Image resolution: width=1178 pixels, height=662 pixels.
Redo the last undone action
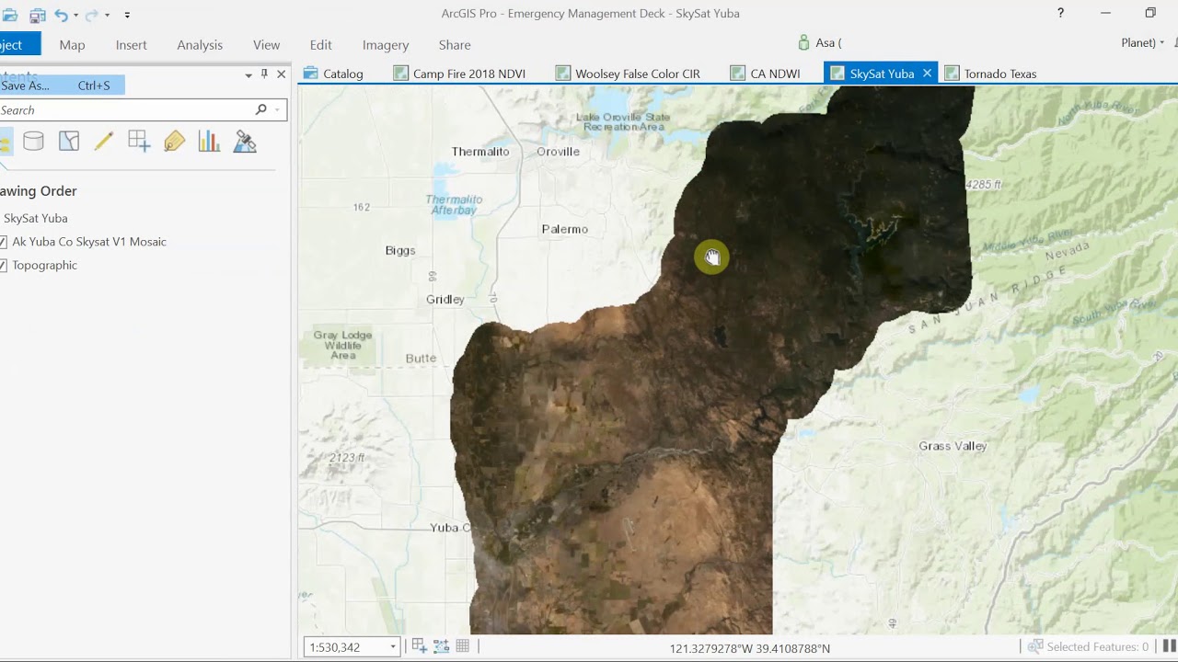click(91, 15)
